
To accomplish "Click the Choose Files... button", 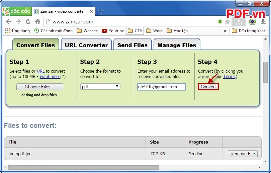I will (x=40, y=87).
